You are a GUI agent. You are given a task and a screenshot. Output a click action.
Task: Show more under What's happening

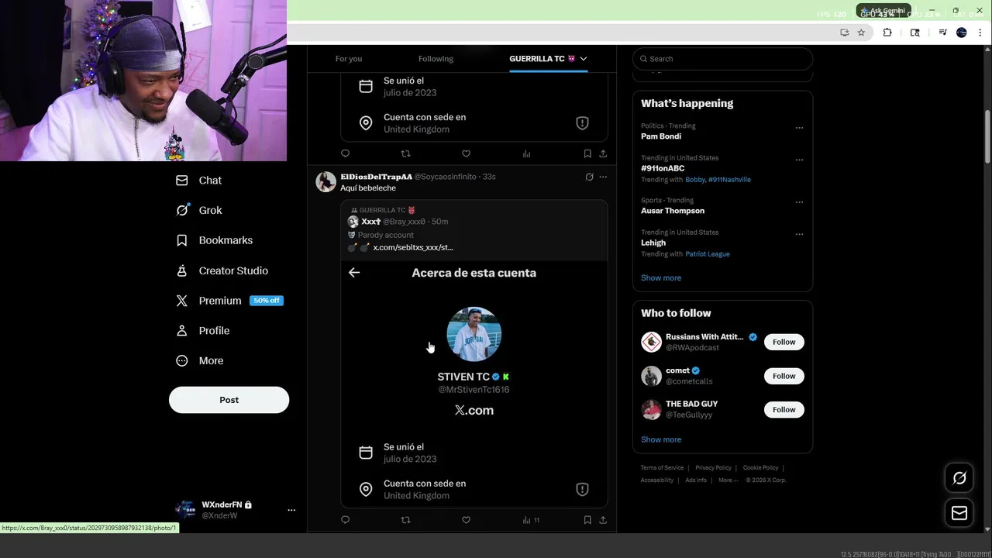(x=661, y=277)
